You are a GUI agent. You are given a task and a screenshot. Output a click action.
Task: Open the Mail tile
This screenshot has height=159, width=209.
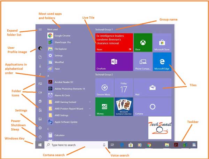pyautogui.click(x=153, y=88)
